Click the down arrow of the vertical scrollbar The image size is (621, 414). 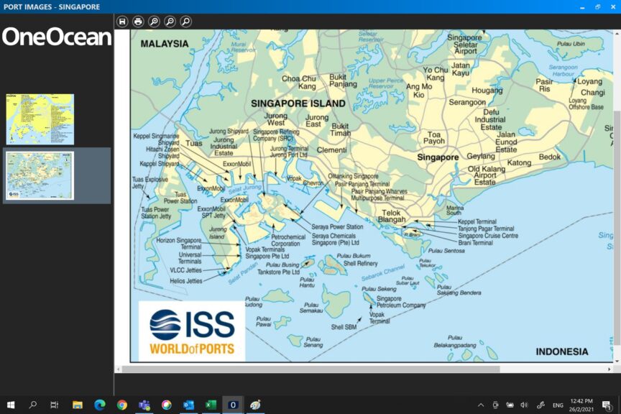click(617, 361)
